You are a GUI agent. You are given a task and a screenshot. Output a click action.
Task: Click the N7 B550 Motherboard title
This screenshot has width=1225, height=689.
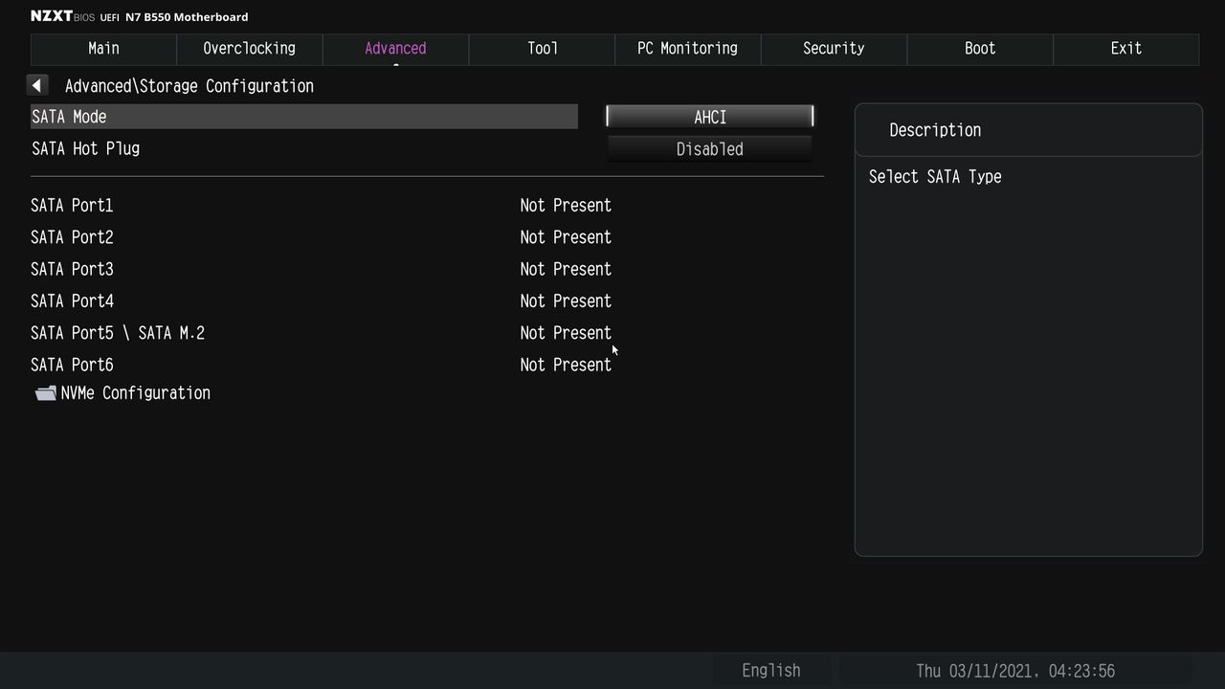click(x=187, y=17)
